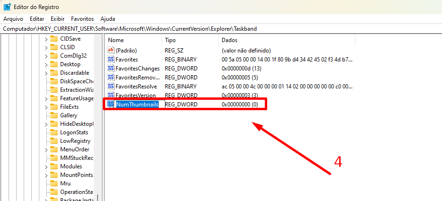Select the DiskSpaceChecking folder icon
The image size is (442, 201).
click(x=54, y=81)
